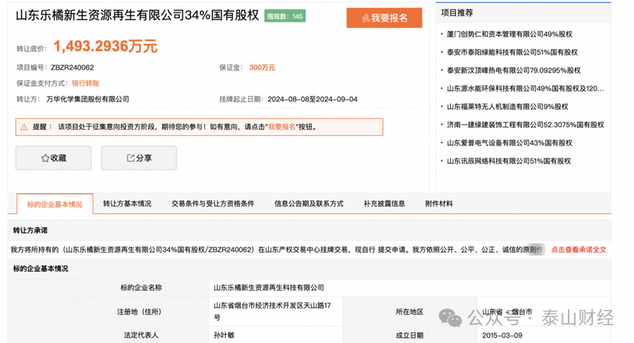
Task: Open 山东讯辰网络科技有限公司51%国有股权 recommendation
Action: (508, 161)
